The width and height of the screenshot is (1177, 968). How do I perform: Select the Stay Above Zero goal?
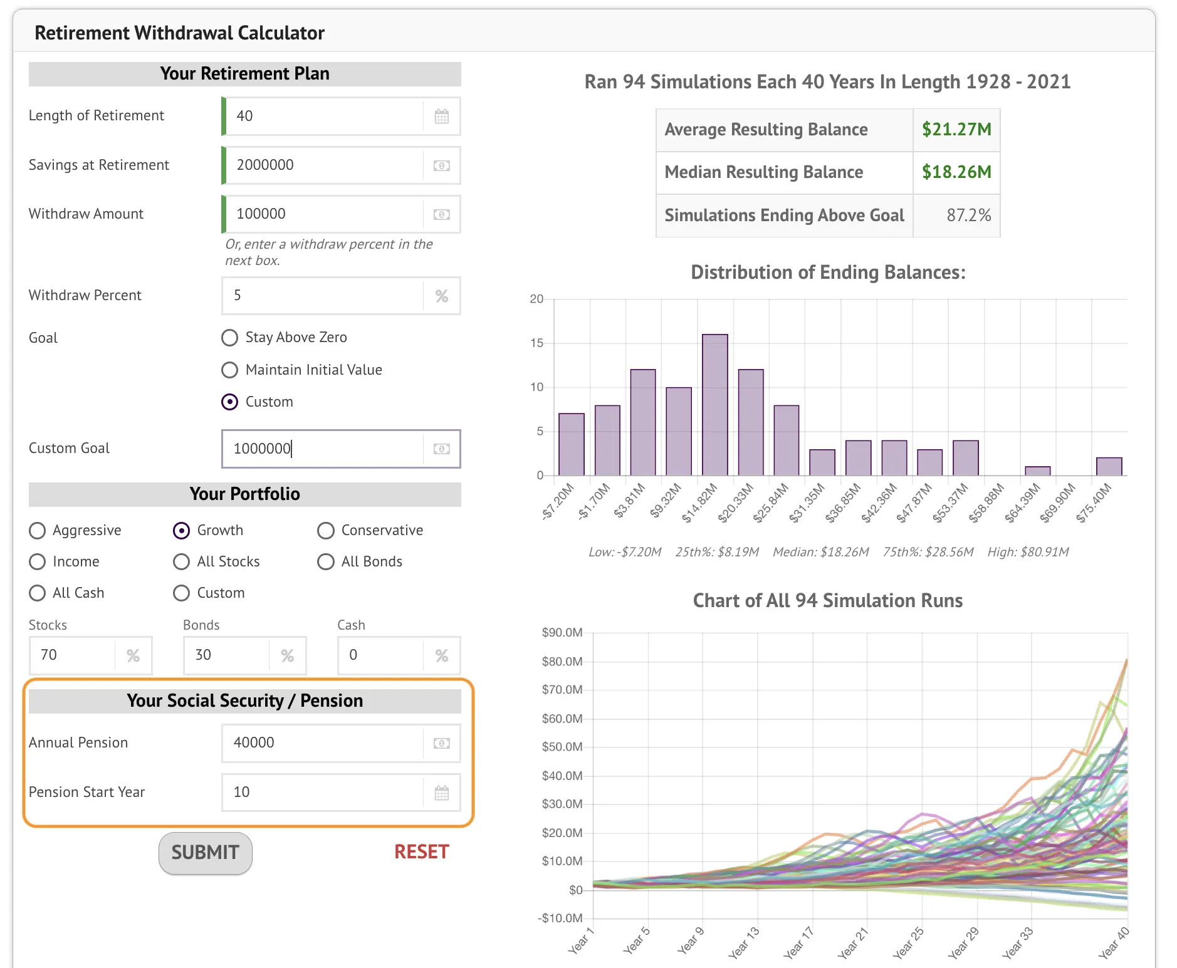tap(230, 338)
